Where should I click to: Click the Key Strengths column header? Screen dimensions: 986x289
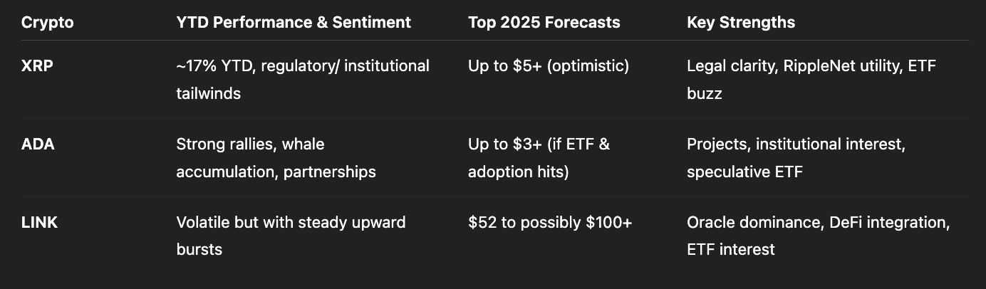(x=741, y=22)
